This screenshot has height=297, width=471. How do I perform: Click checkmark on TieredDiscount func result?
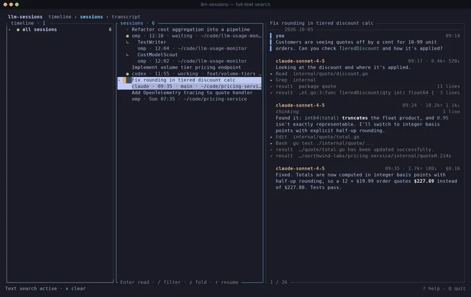[x=271, y=93]
